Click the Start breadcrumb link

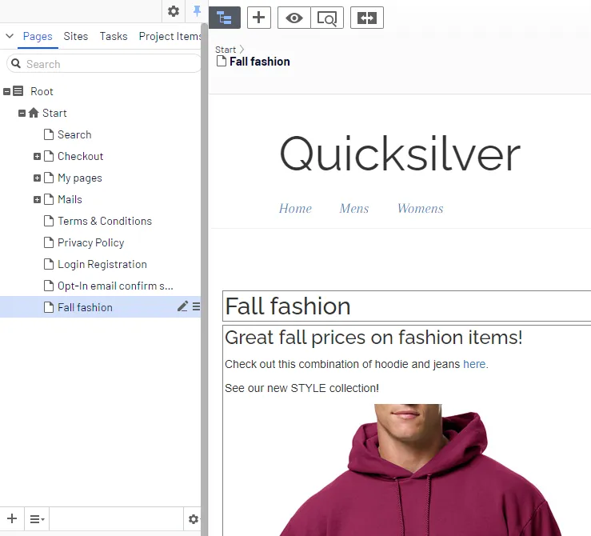[226, 50]
